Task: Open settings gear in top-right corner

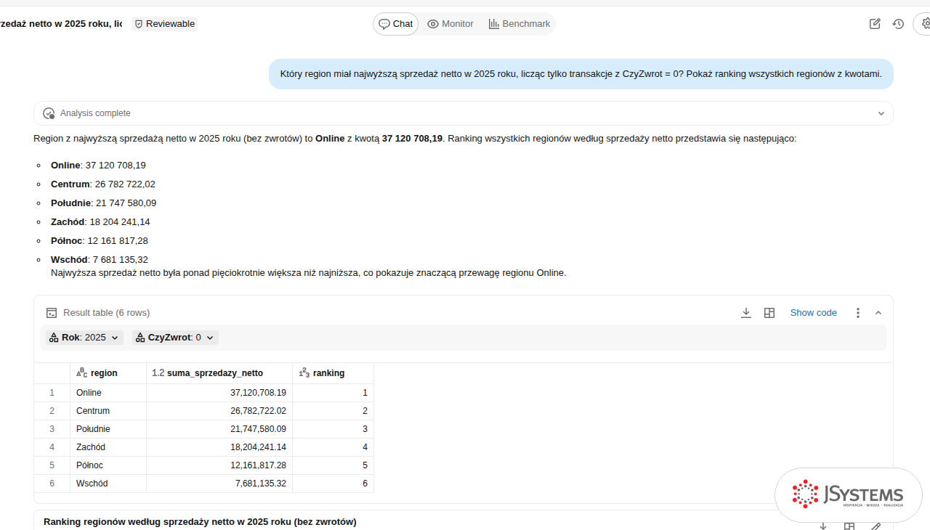Action: (925, 24)
